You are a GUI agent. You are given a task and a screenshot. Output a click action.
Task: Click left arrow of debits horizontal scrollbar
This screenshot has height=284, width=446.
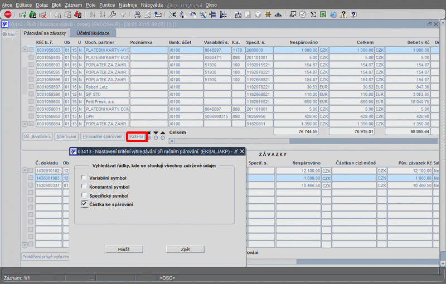[172, 141]
